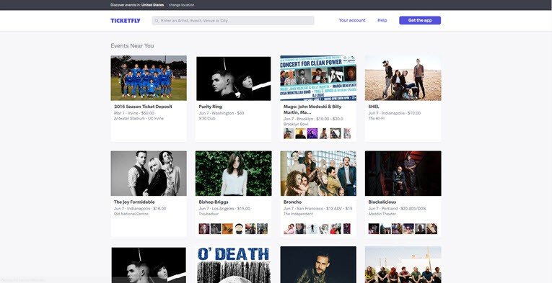The width and height of the screenshot is (552, 283).
Task: Click first attendee avatar under Bishop Briggs
Action: tap(203, 228)
